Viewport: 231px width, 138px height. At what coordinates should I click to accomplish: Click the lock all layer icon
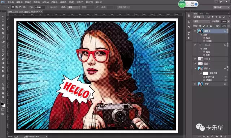click(x=211, y=26)
